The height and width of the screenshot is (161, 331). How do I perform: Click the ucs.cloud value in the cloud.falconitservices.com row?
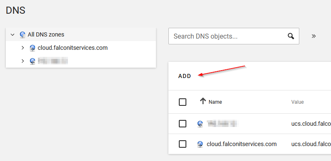[x=311, y=144]
